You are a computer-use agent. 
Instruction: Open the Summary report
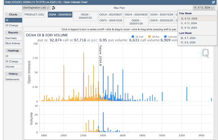click(14, 38)
